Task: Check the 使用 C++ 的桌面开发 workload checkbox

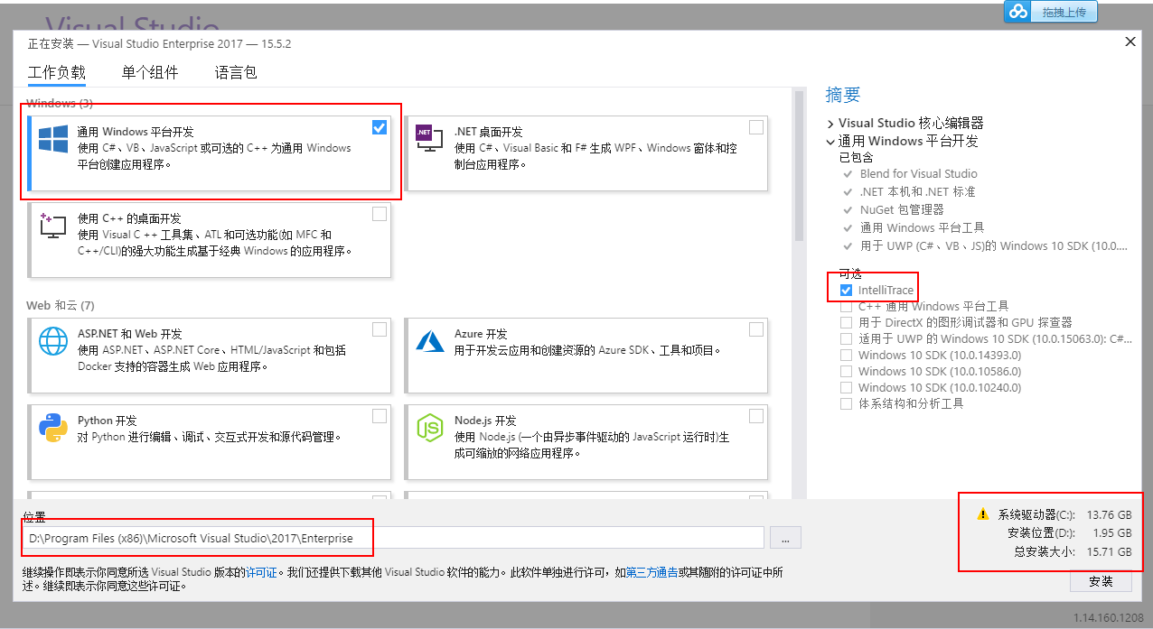Action: click(380, 214)
